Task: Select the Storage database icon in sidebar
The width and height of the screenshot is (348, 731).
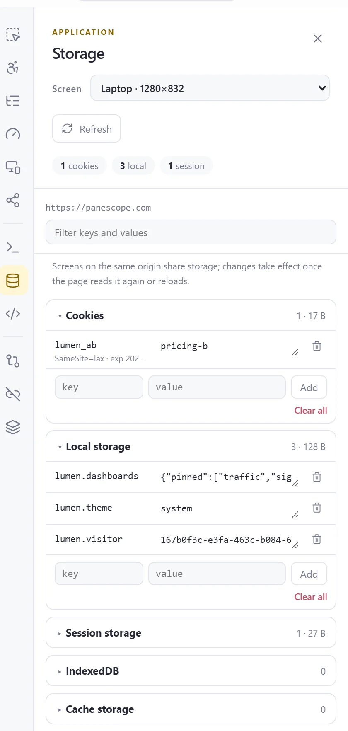Action: [x=13, y=281]
